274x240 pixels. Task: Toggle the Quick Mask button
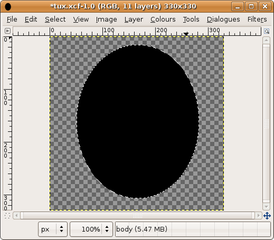point(7,216)
